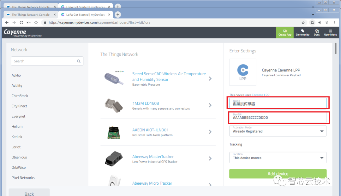Screen dimensions: 341x196
Task: Expand the Abeeway MasterTracker row chevron
Action: (210, 159)
